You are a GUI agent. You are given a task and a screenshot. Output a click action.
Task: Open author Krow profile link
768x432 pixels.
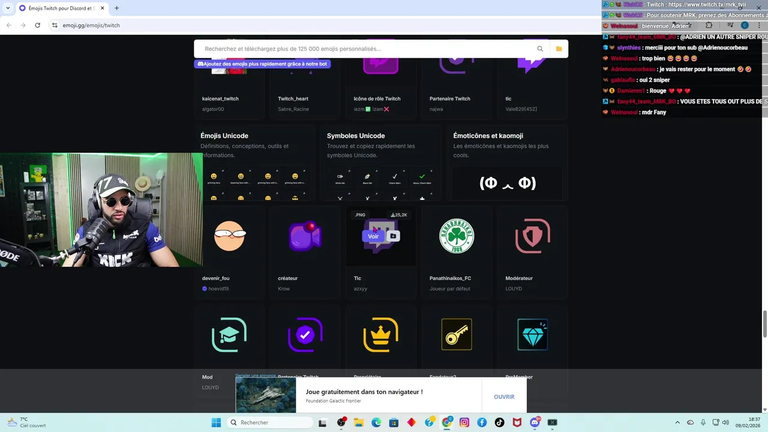tap(284, 289)
